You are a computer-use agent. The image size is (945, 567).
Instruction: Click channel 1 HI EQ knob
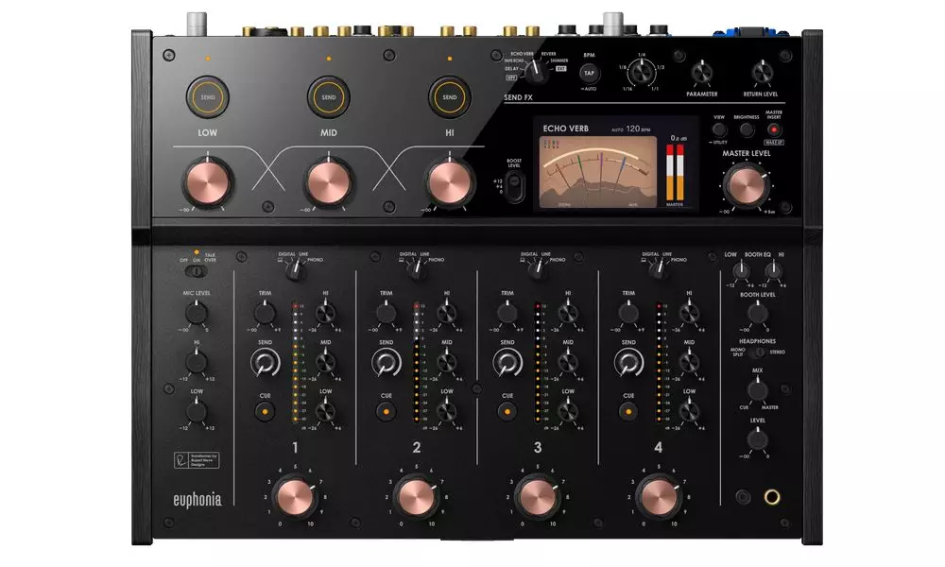pyautogui.click(x=325, y=314)
